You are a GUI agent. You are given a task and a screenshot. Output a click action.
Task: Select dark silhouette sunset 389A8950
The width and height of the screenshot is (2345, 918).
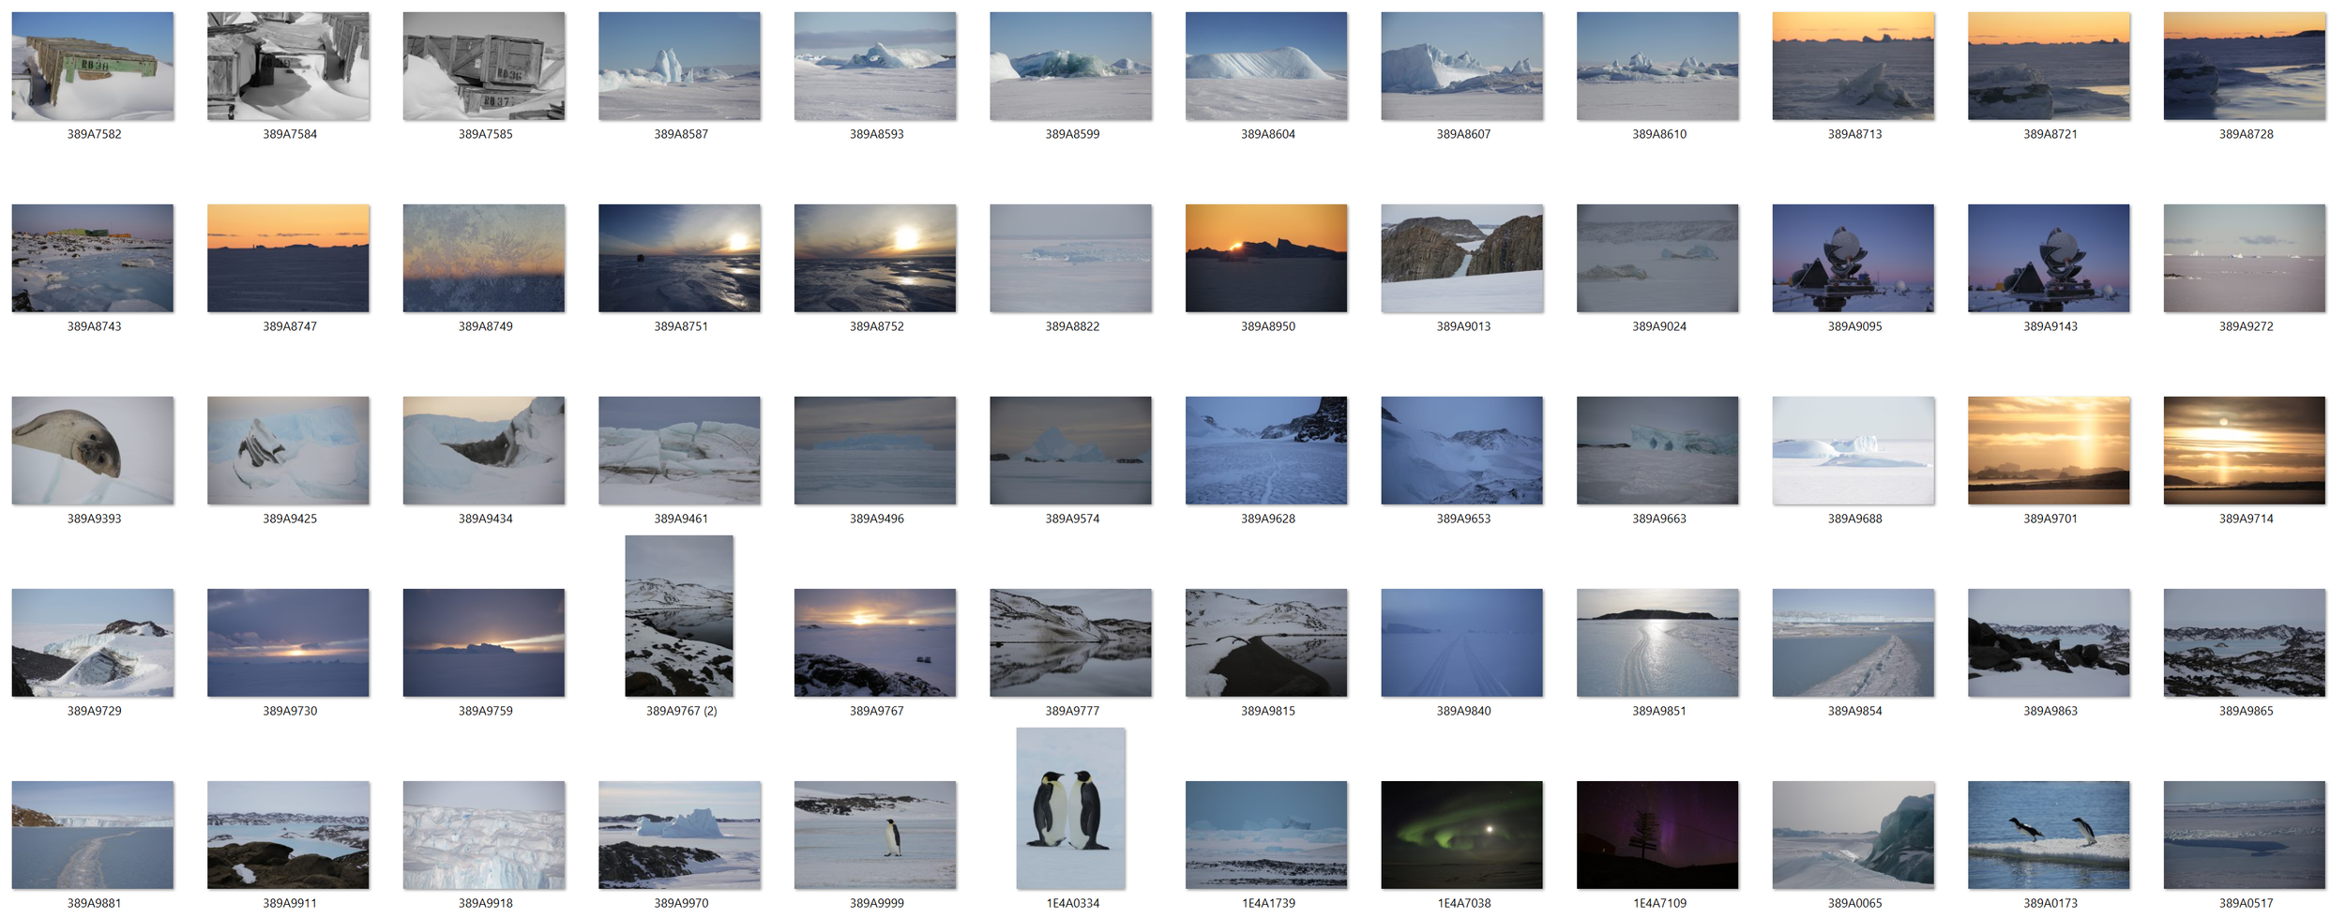click(1266, 258)
